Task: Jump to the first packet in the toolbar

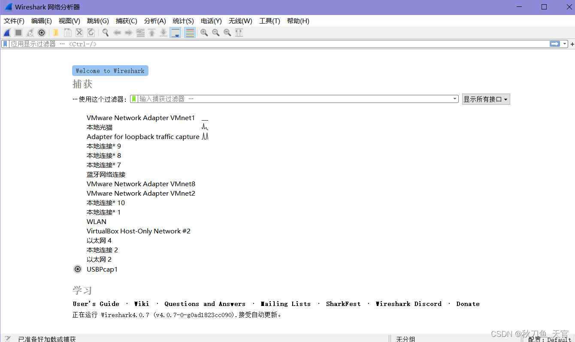Action: [152, 33]
